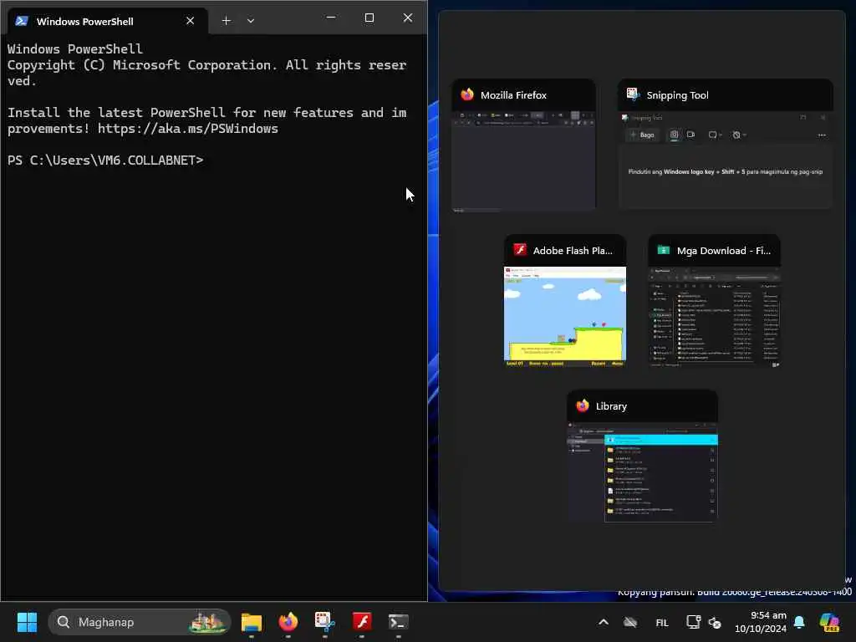The height and width of the screenshot is (642, 856).
Task: Click the PowerShell icon in the terminal tab
Action: pyautogui.click(x=22, y=21)
